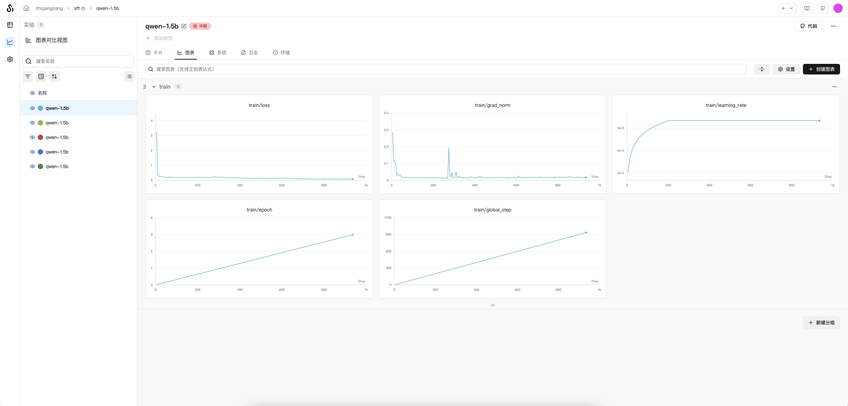Click the home icon in breadcrumb
The width and height of the screenshot is (848, 406).
click(26, 8)
